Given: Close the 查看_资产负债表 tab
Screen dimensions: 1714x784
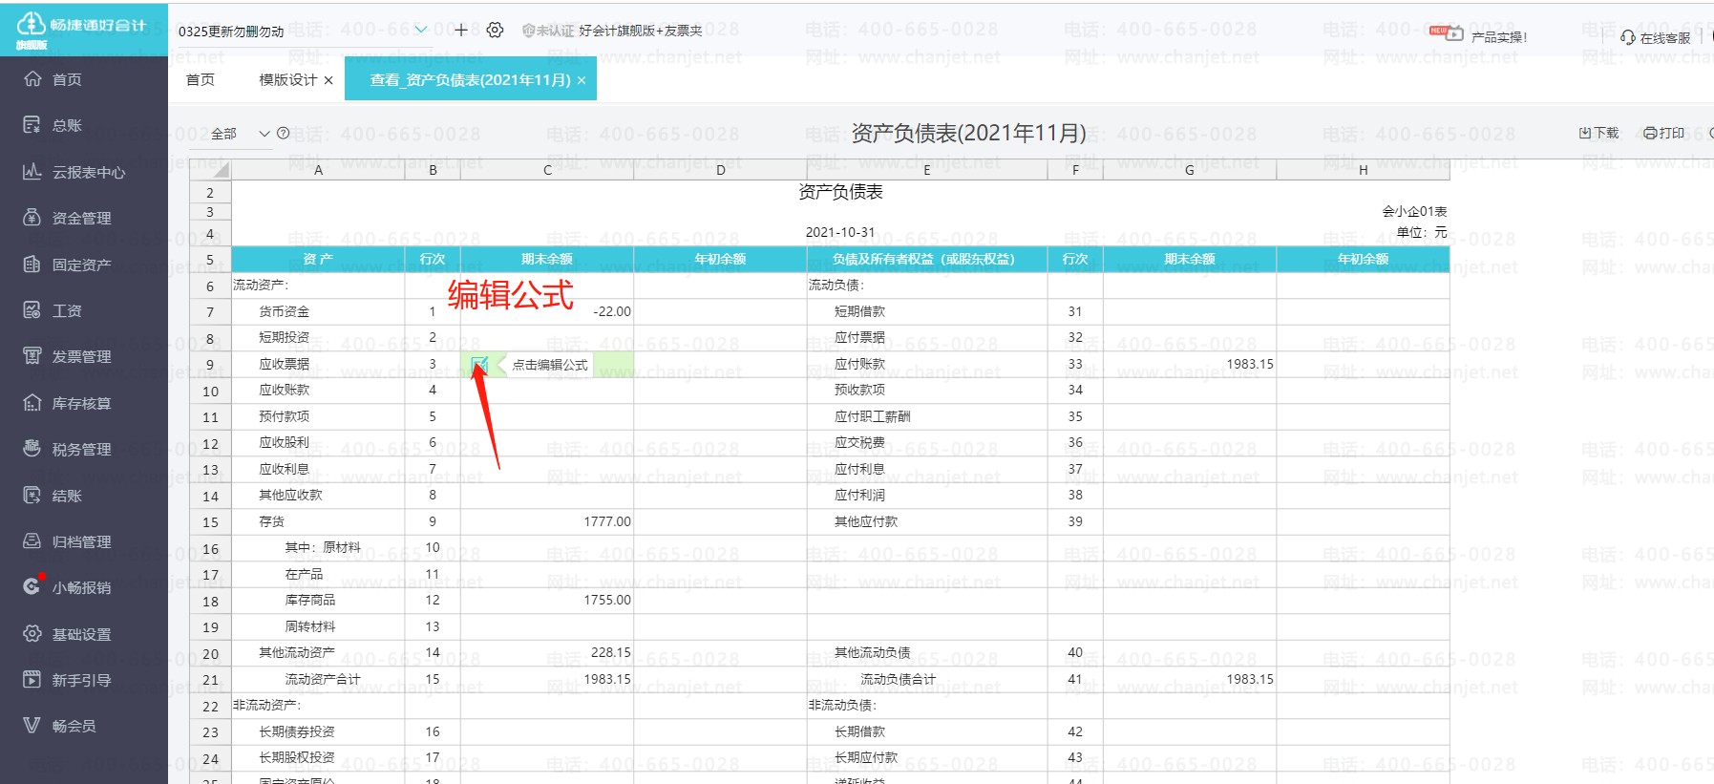Looking at the screenshot, I should pyautogui.click(x=582, y=80).
